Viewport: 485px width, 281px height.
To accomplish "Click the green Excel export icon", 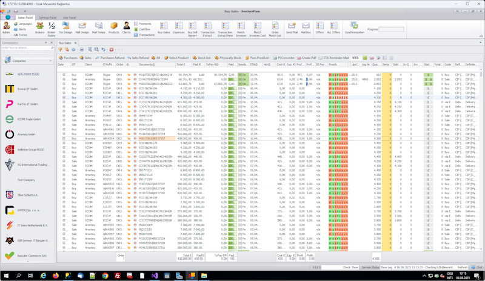I will point(365,58).
